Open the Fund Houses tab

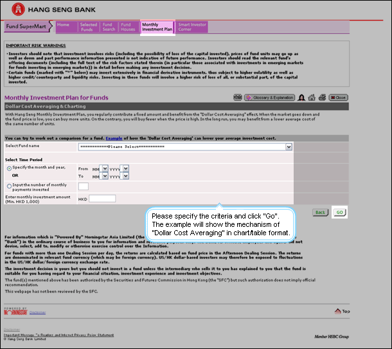click(128, 27)
